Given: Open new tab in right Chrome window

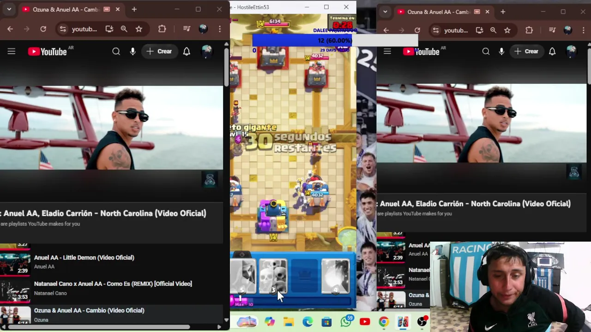Looking at the screenshot, I should [x=503, y=12].
